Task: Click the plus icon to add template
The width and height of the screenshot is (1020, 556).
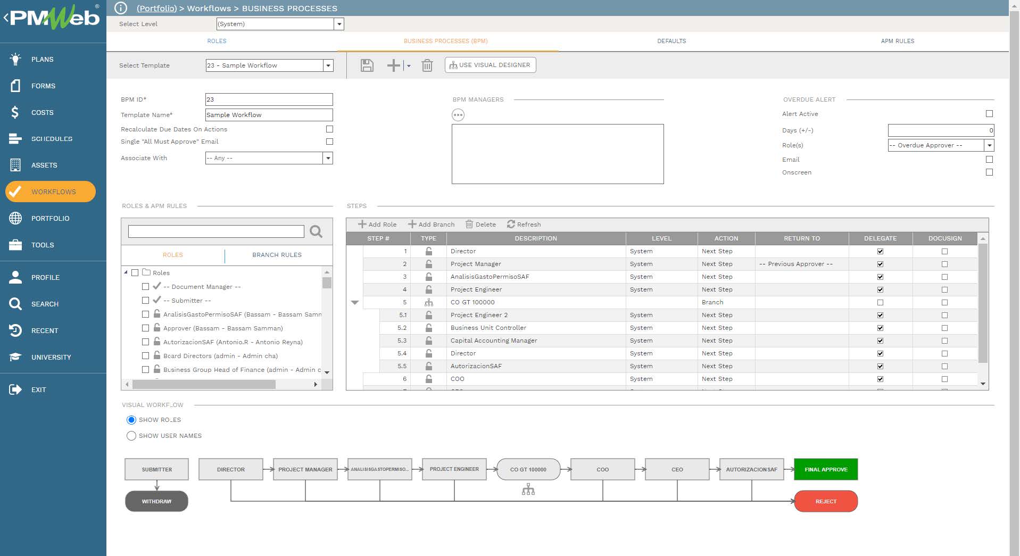Action: (x=394, y=65)
